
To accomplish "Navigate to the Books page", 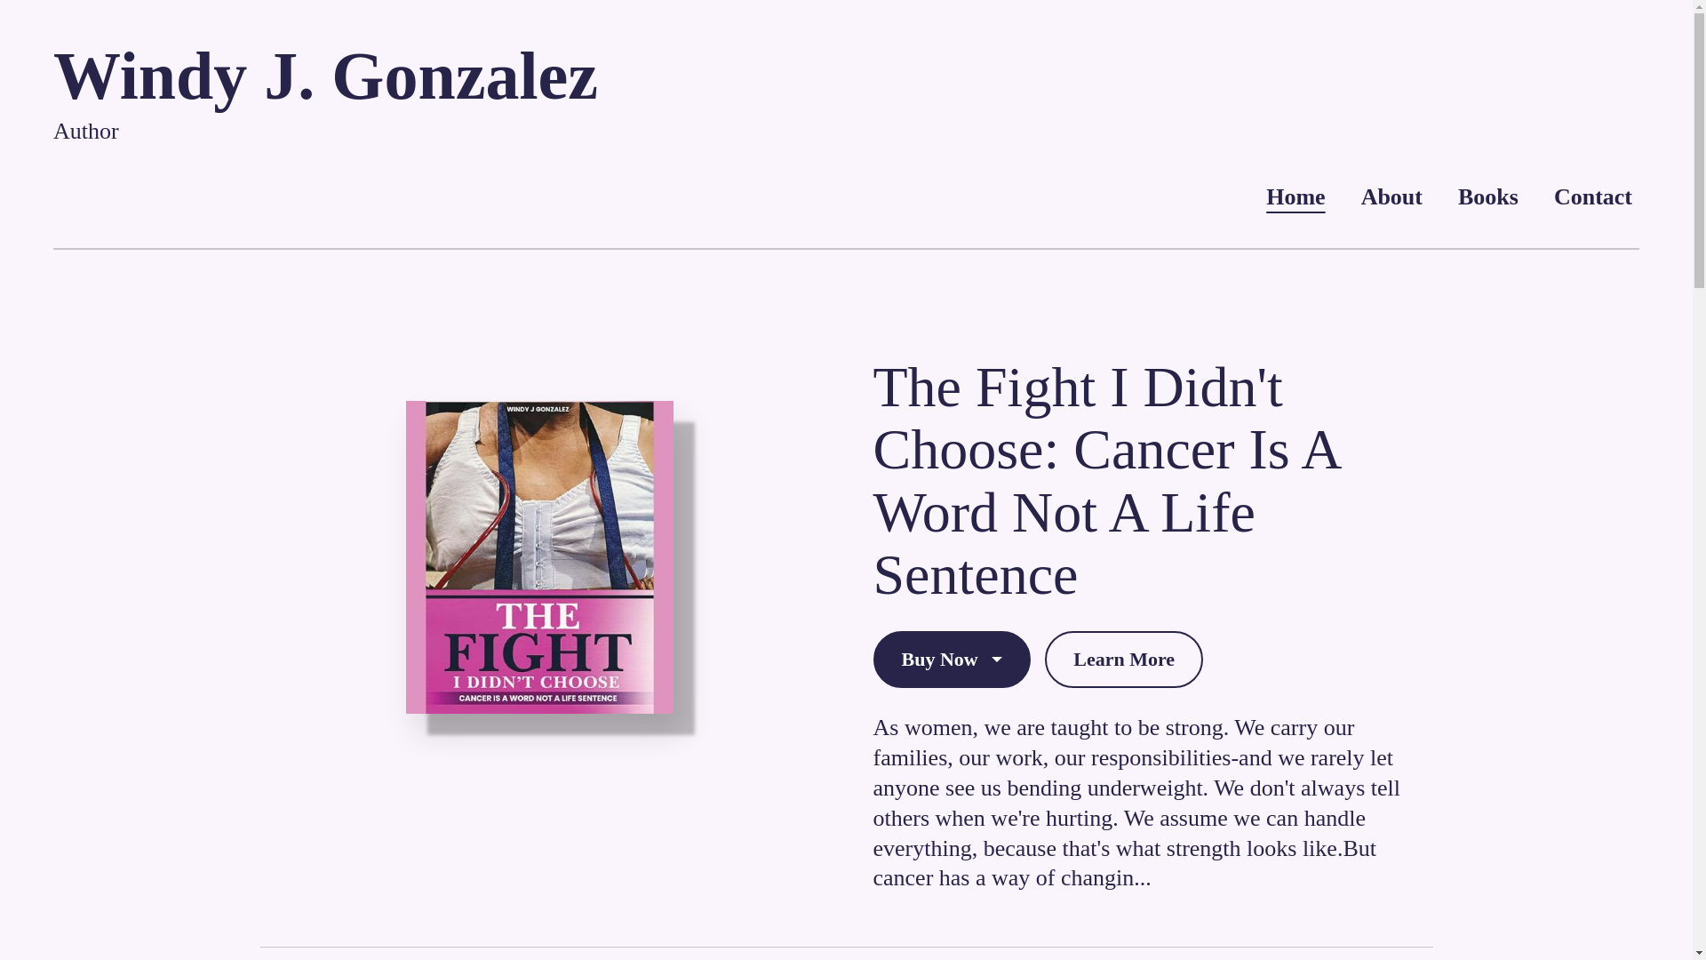I will 1487,196.
